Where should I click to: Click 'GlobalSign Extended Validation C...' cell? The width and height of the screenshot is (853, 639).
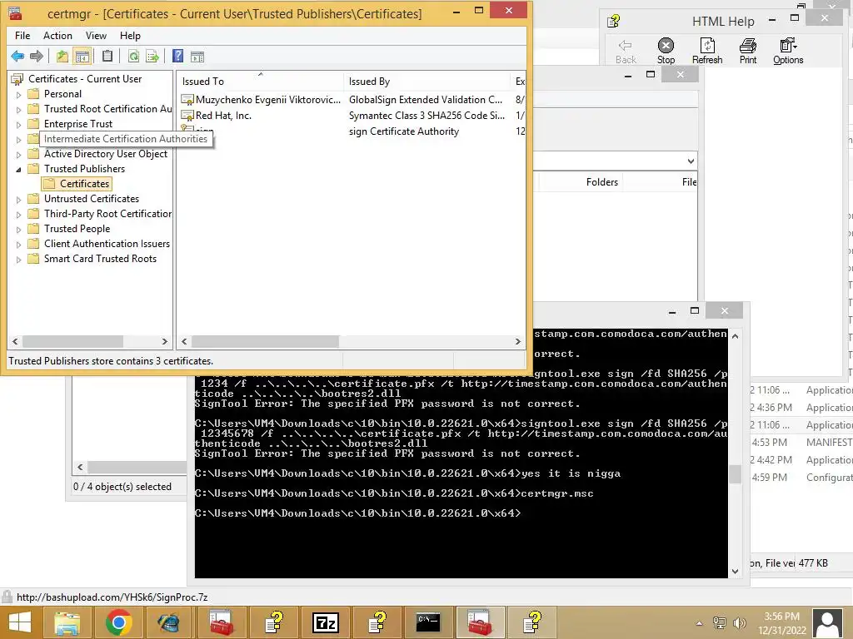pos(426,100)
